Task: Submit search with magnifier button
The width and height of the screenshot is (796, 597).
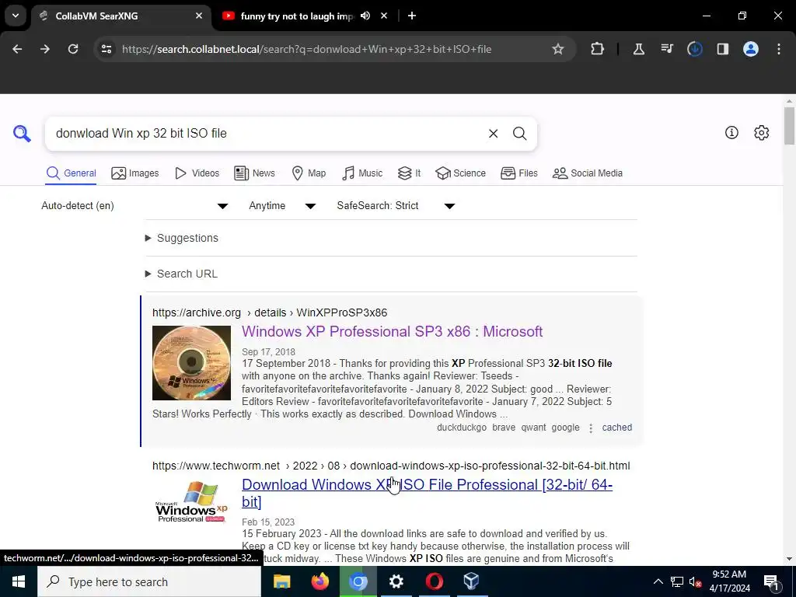Action: click(519, 134)
